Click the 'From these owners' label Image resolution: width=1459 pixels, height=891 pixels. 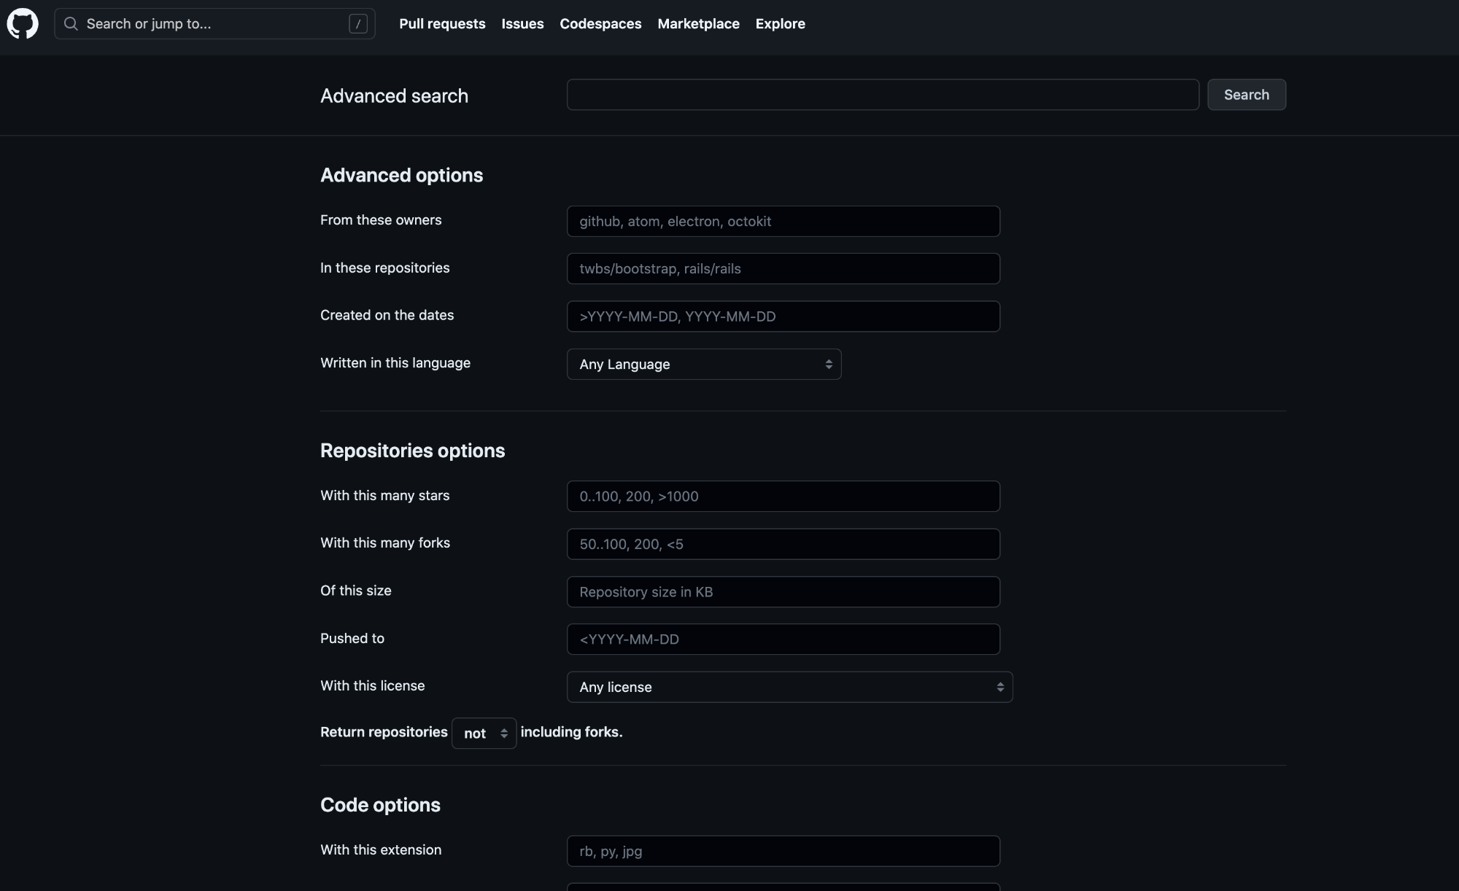click(x=381, y=220)
